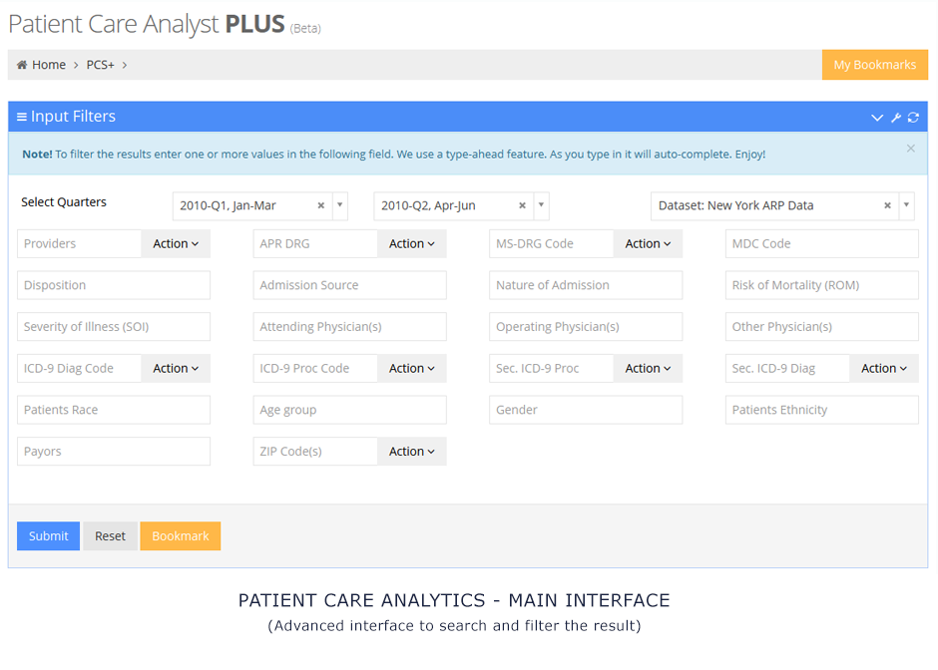Remove the 2010-Q1 quarter selection
938x670 pixels.
321,206
